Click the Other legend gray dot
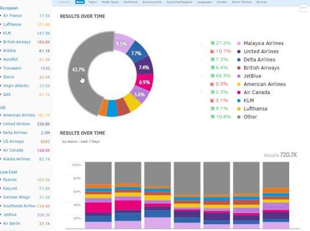This screenshot has height=231, width=310. pos(239,117)
